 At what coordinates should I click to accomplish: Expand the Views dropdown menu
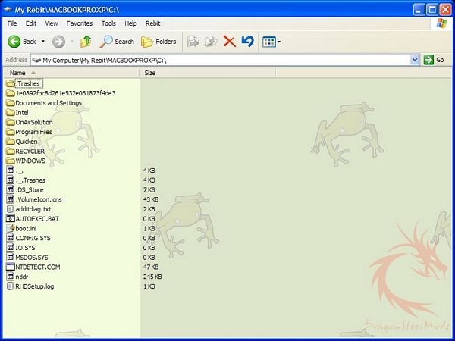279,42
